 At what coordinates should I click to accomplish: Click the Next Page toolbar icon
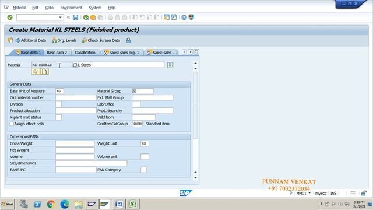click(x=149, y=17)
